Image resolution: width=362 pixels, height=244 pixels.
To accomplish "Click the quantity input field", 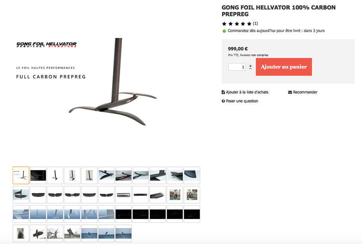I will tap(237, 67).
